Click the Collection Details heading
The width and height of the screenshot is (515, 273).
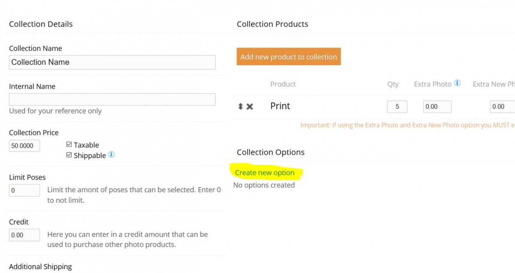(41, 24)
